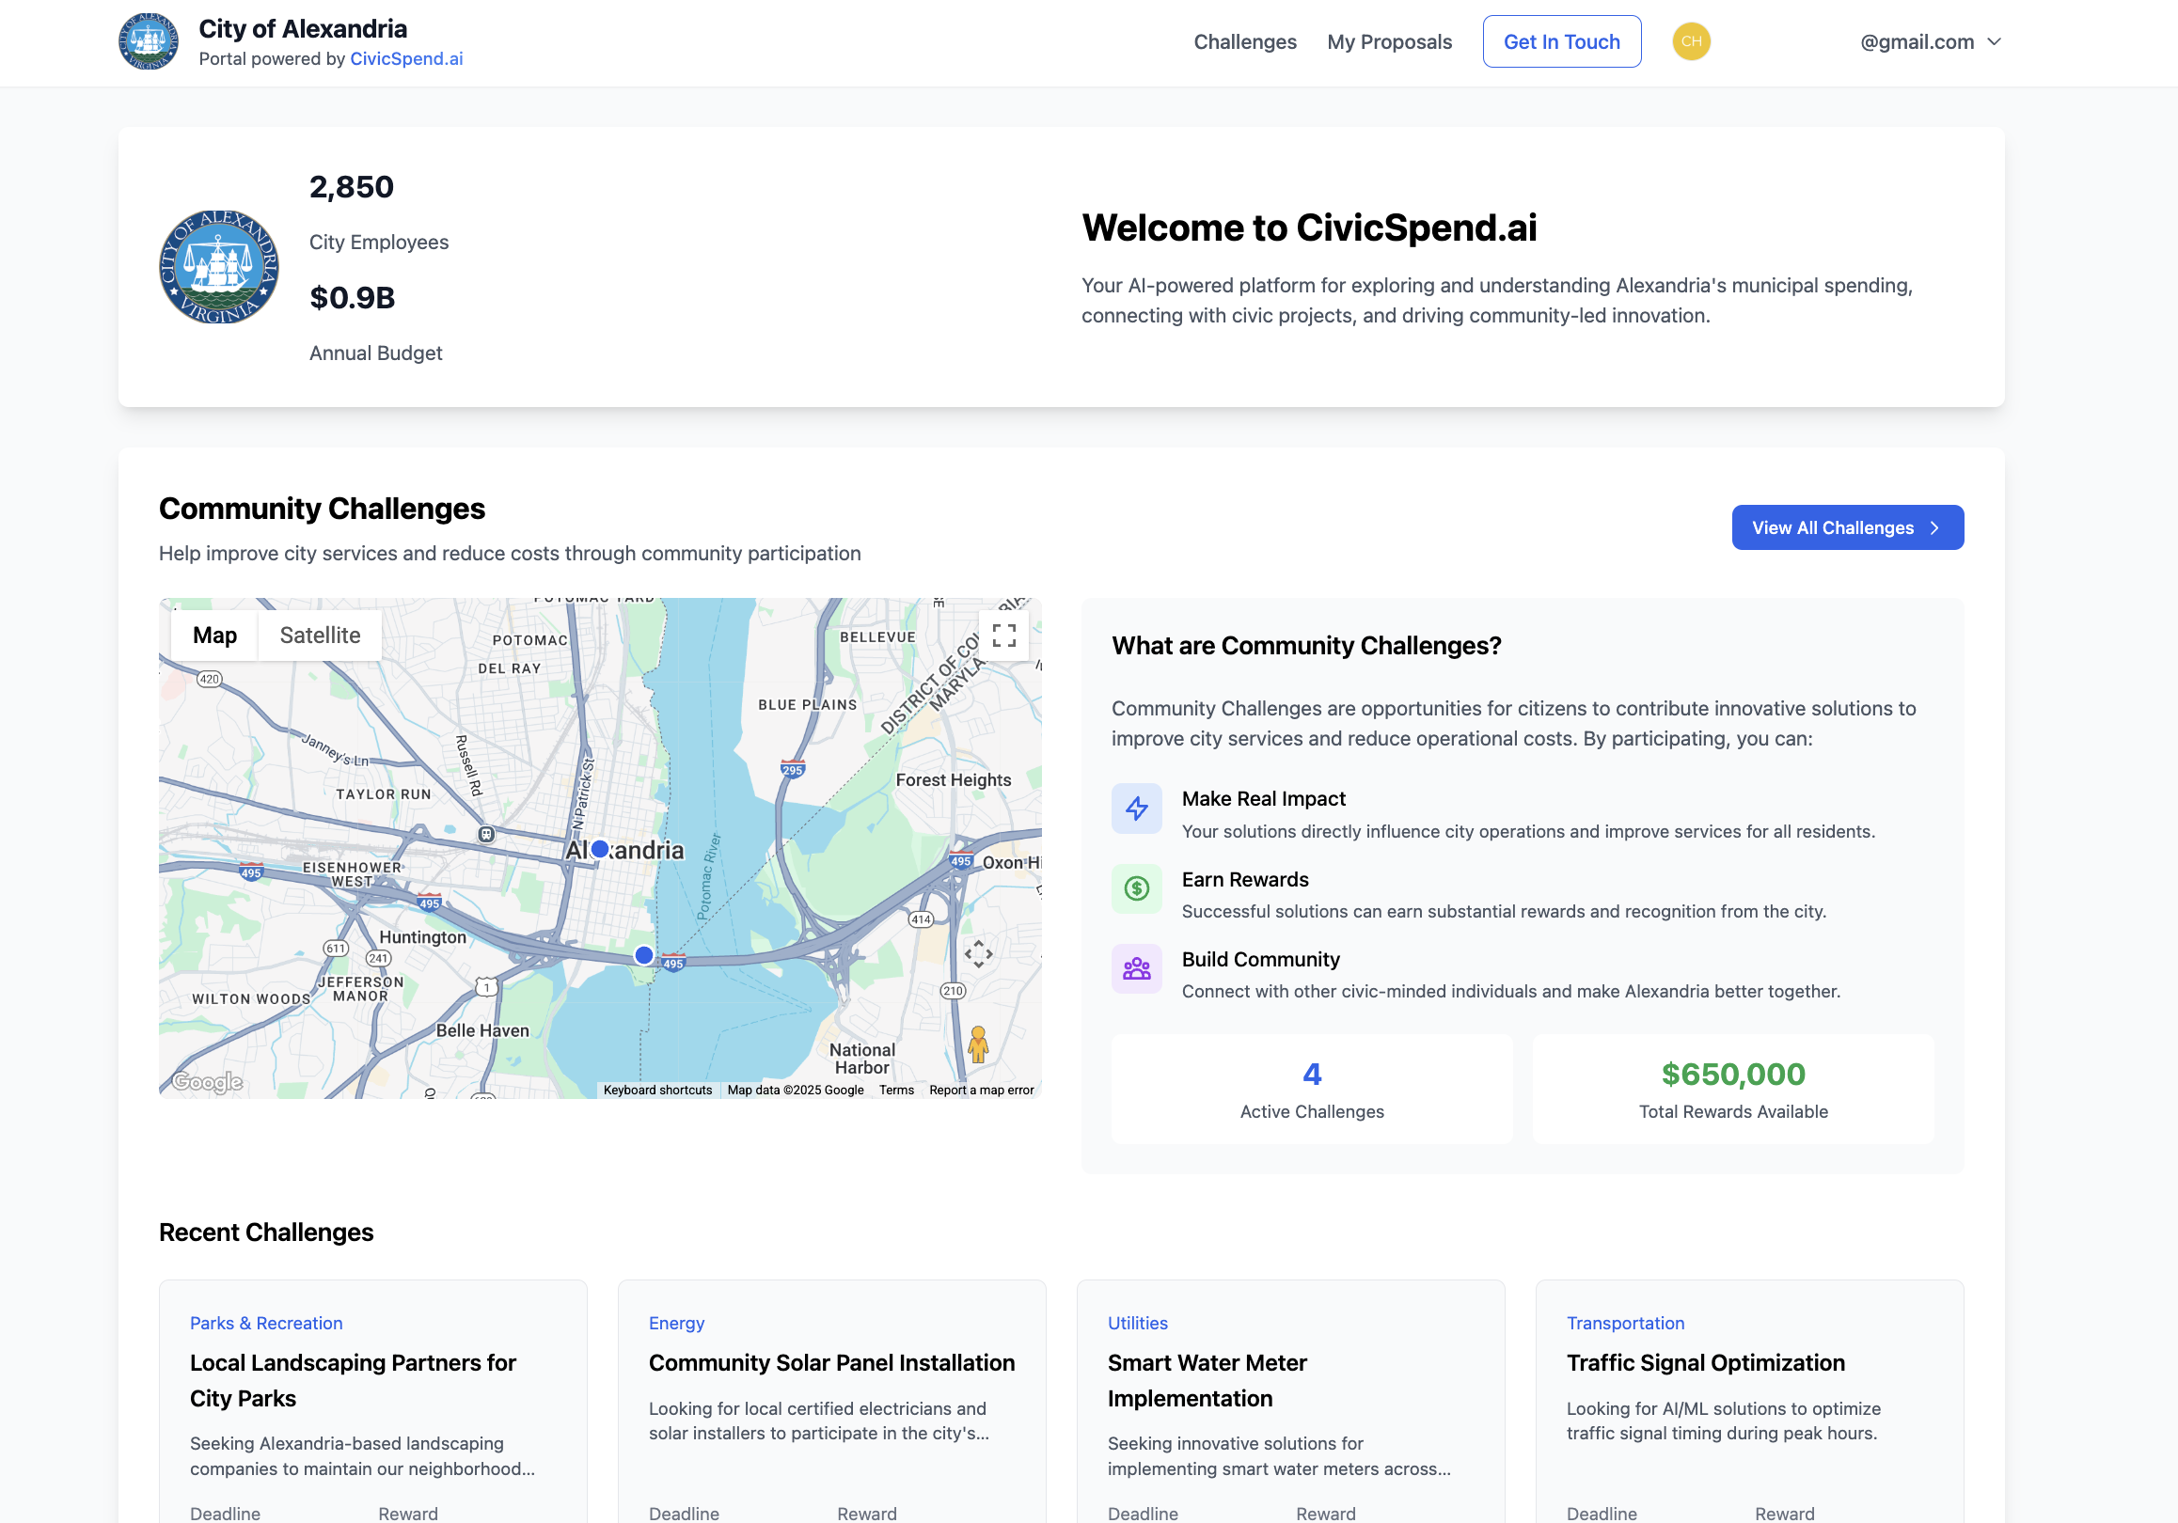This screenshot has width=2178, height=1523.
Task: Click the yellow CH user avatar
Action: coord(1691,41)
